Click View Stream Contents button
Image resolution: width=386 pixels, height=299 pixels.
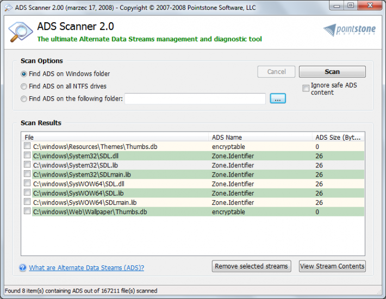(x=332, y=266)
